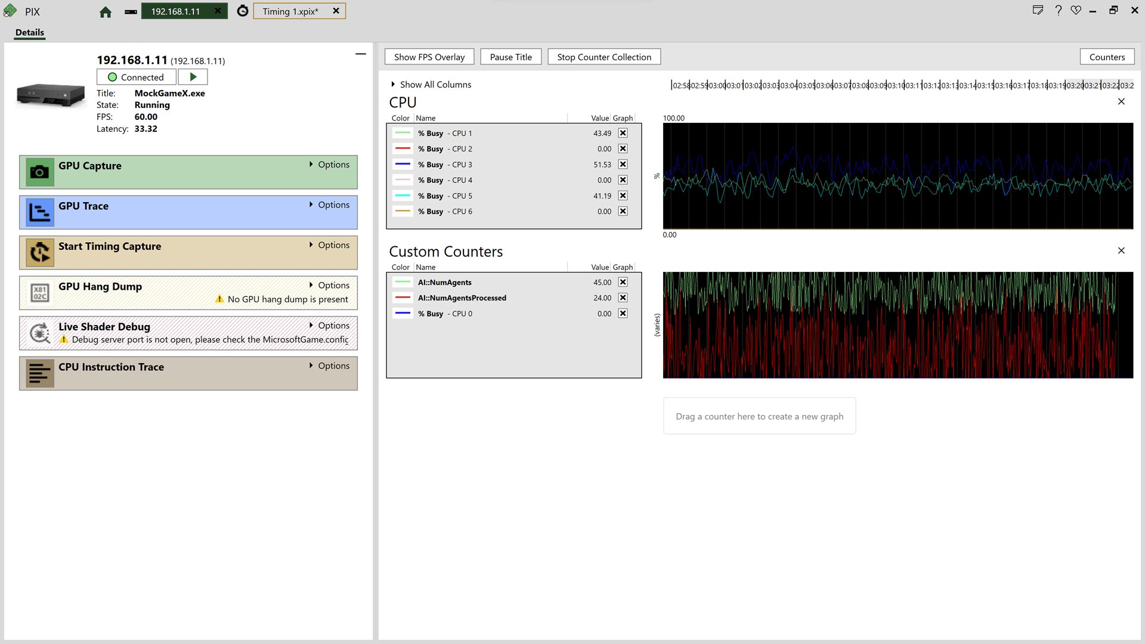The width and height of the screenshot is (1145, 644).
Task: Expand Show All Columns
Action: pos(431,85)
